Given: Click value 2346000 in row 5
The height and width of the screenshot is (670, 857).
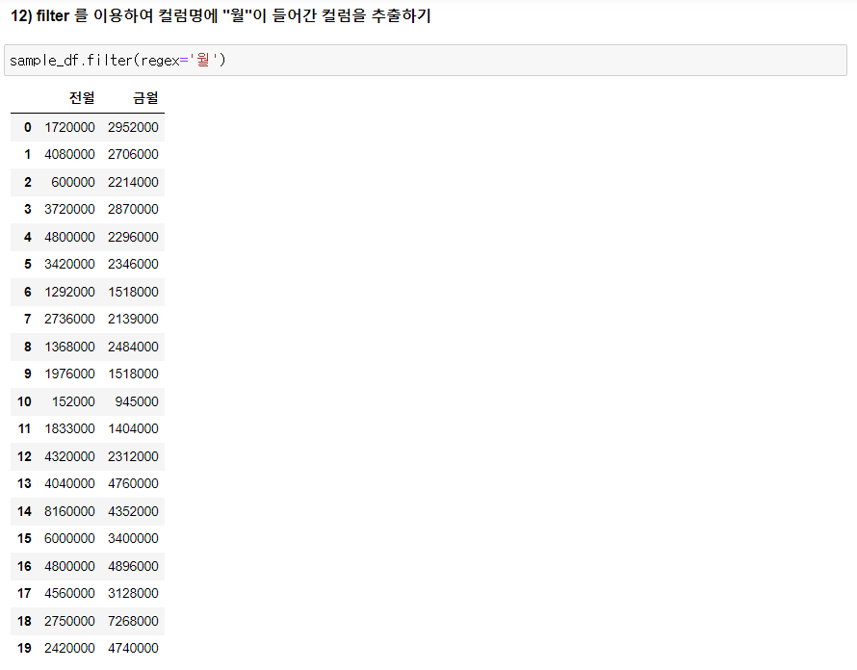Looking at the screenshot, I should point(133,265).
